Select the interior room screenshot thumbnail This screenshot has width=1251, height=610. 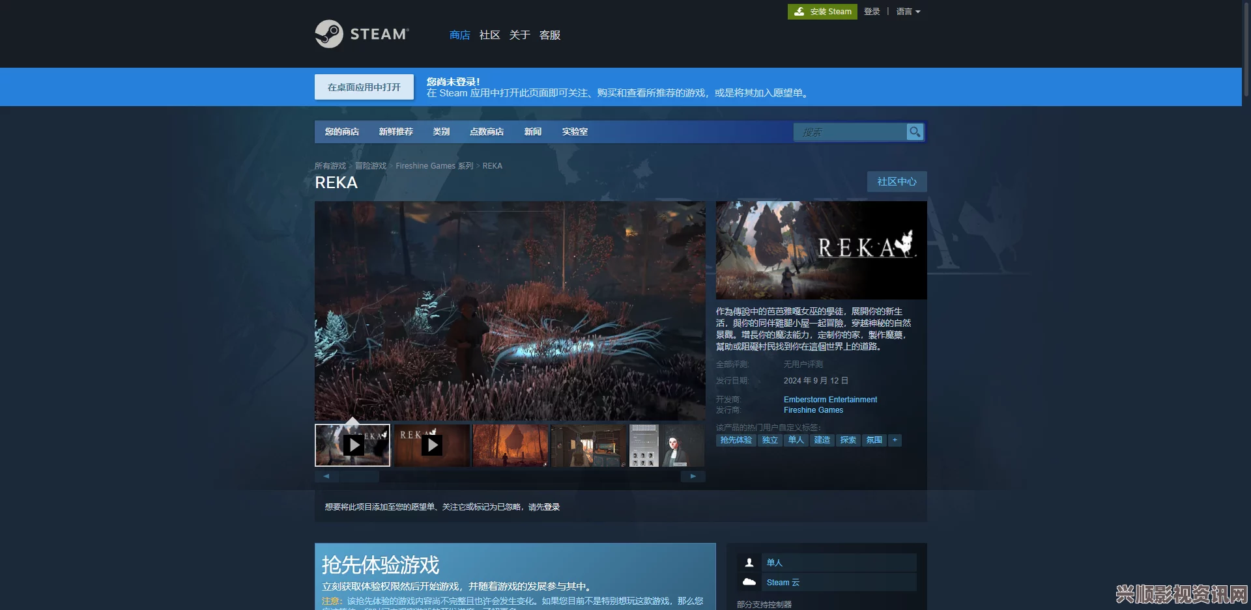point(588,445)
